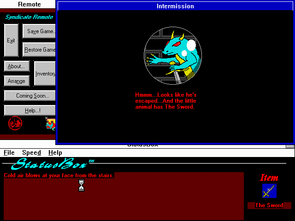Click the blue creature portrait in Intermission
This screenshot has height=221, width=295.
pos(173,56)
